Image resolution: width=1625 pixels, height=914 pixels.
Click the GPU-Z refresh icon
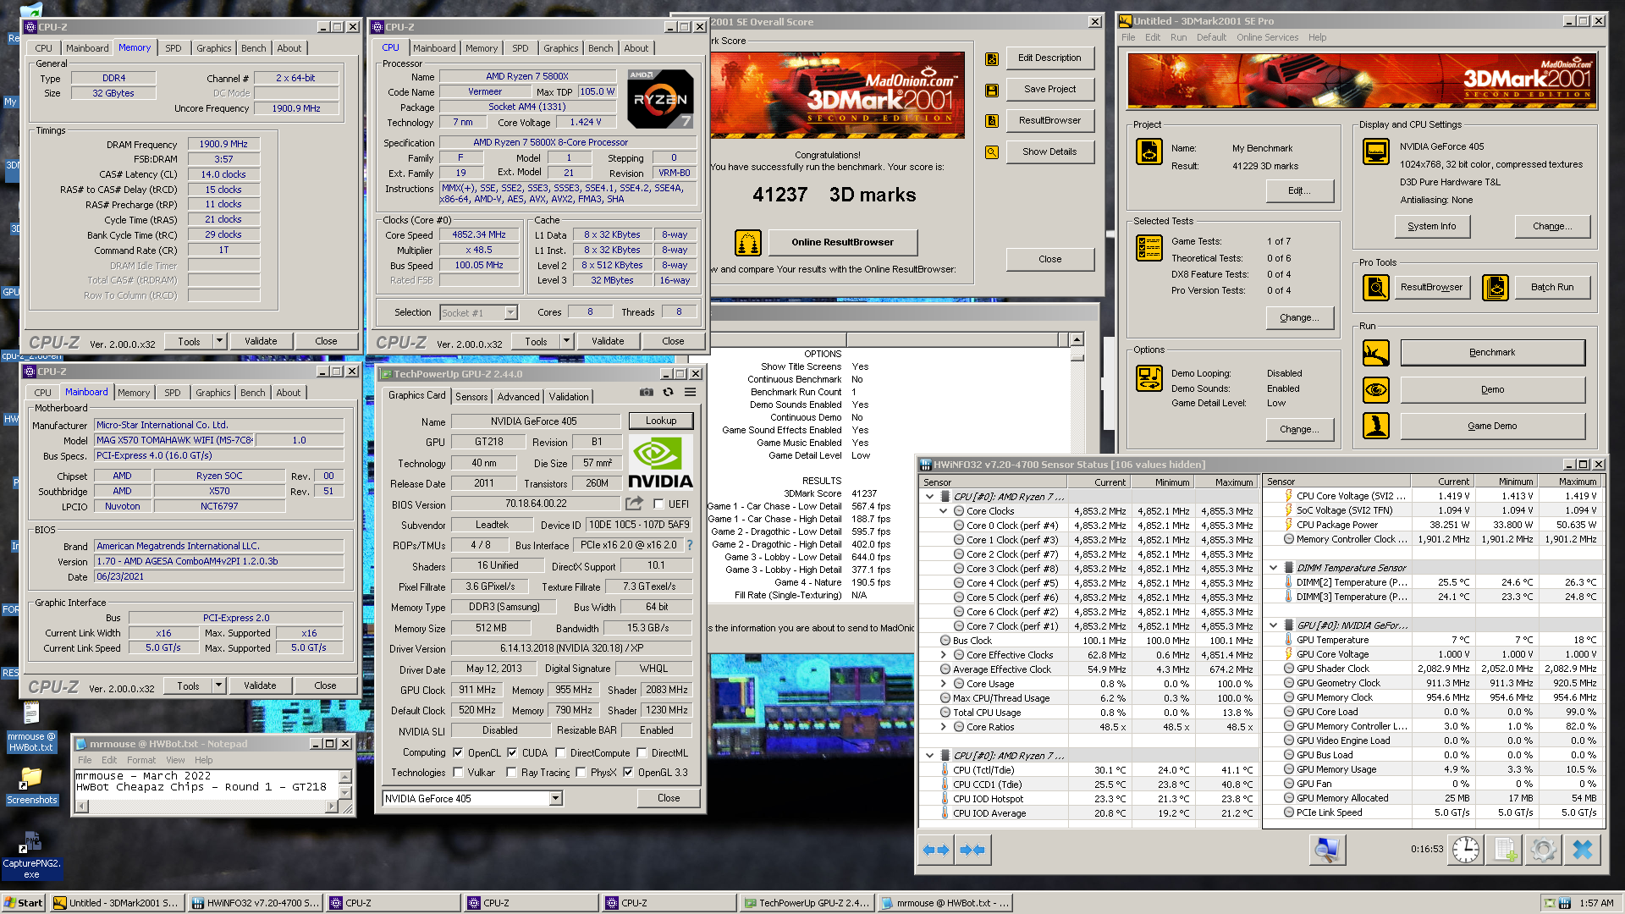click(x=668, y=393)
